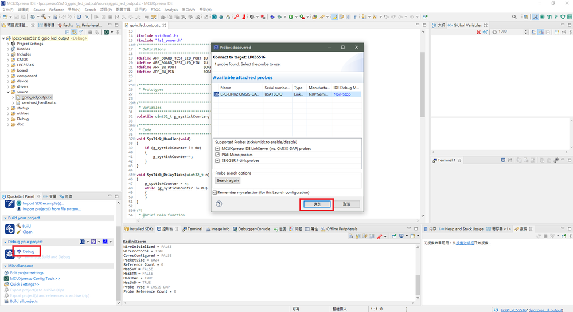The height and width of the screenshot is (312, 573).
Task: Click the toolbar search magnifier icon
Action: (x=514, y=17)
